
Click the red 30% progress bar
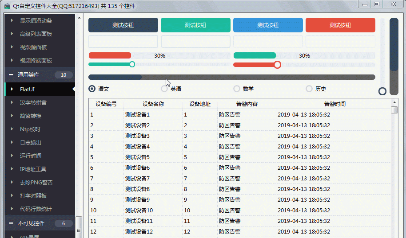pos(159,55)
